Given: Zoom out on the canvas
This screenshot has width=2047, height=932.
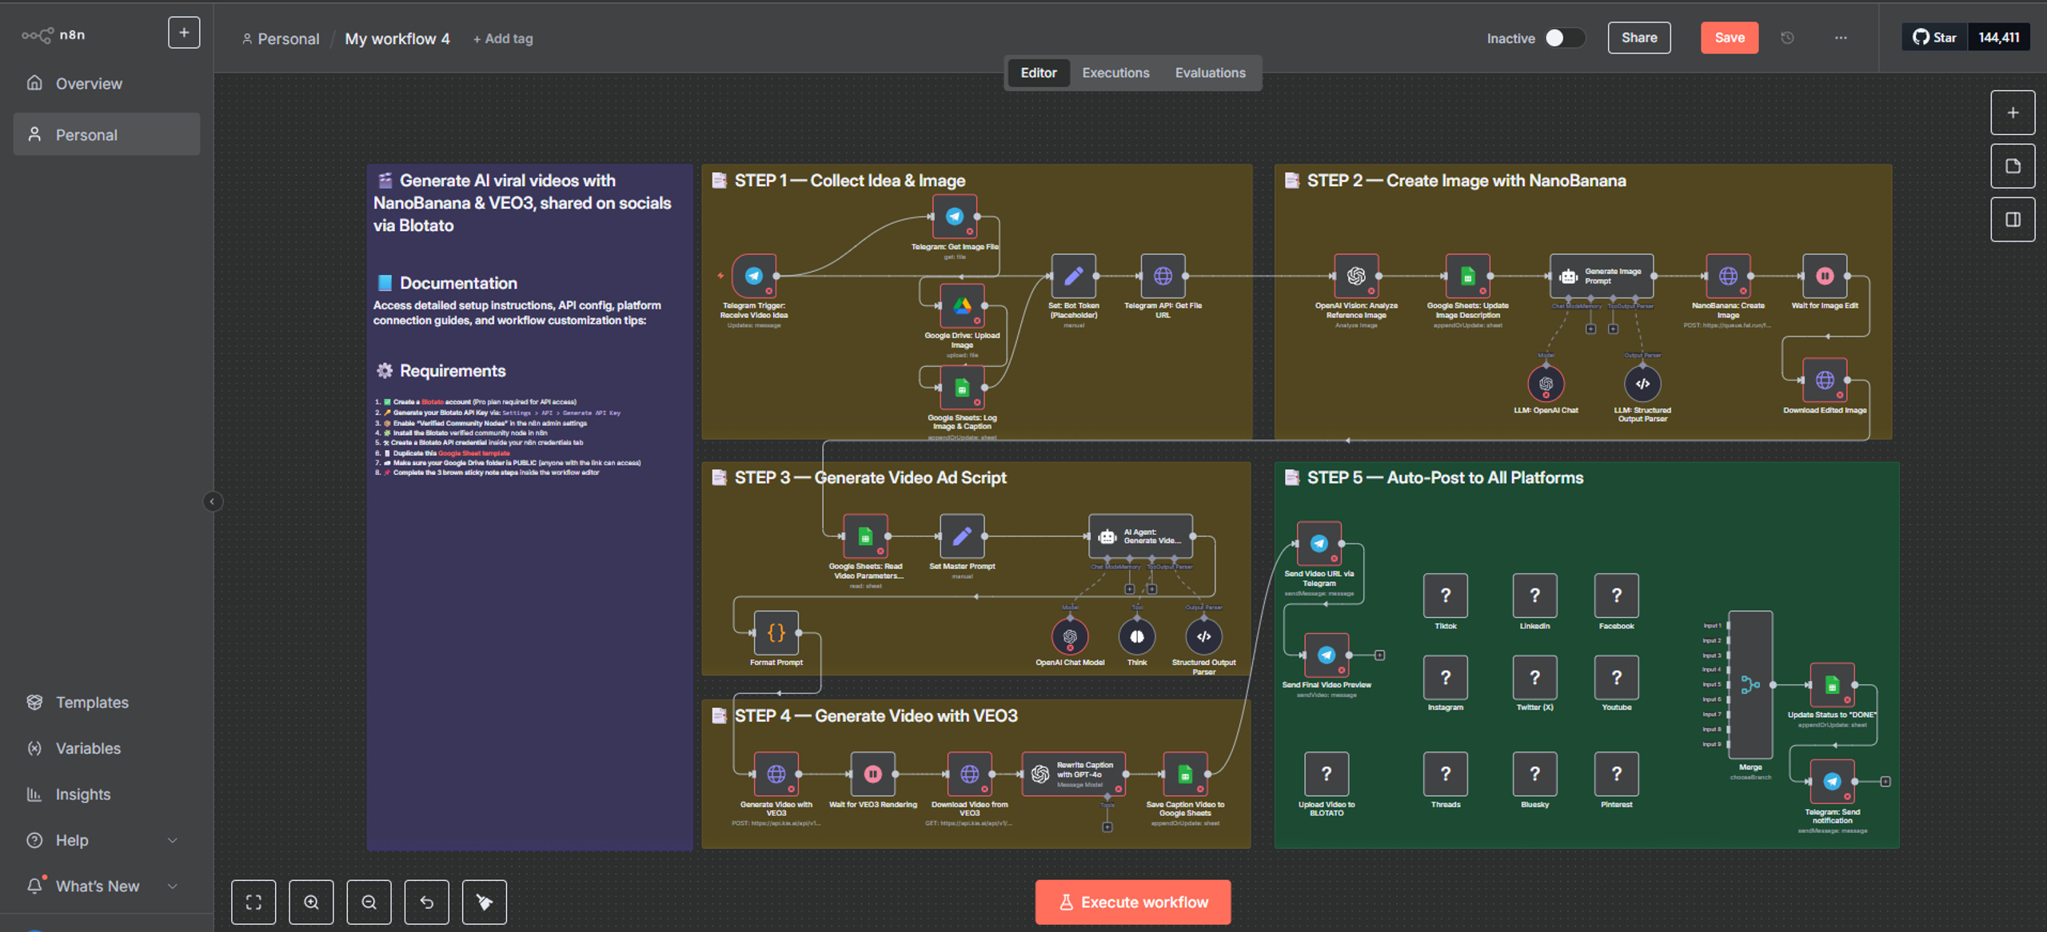Looking at the screenshot, I should click(x=369, y=902).
